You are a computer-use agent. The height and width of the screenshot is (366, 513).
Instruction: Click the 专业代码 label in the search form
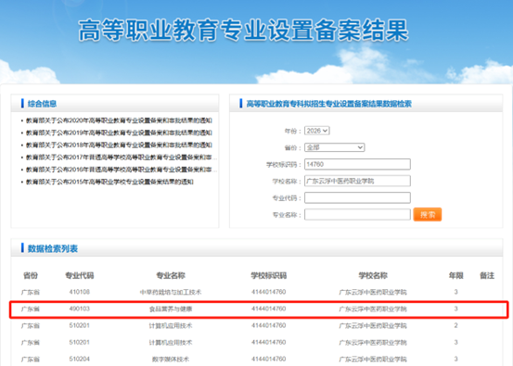pos(287,198)
